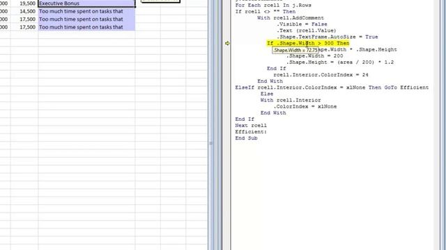446x250 pixels.
Task: Click the 'With rcell.AddComment' code line
Action: pos(291,18)
